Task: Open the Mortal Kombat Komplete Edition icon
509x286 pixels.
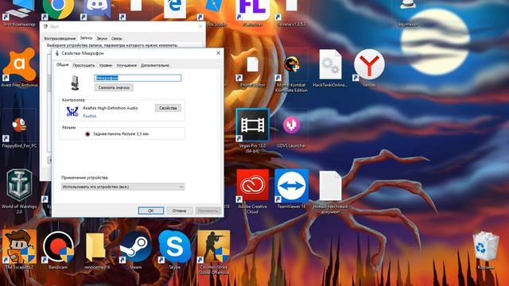Action: pyautogui.click(x=292, y=65)
